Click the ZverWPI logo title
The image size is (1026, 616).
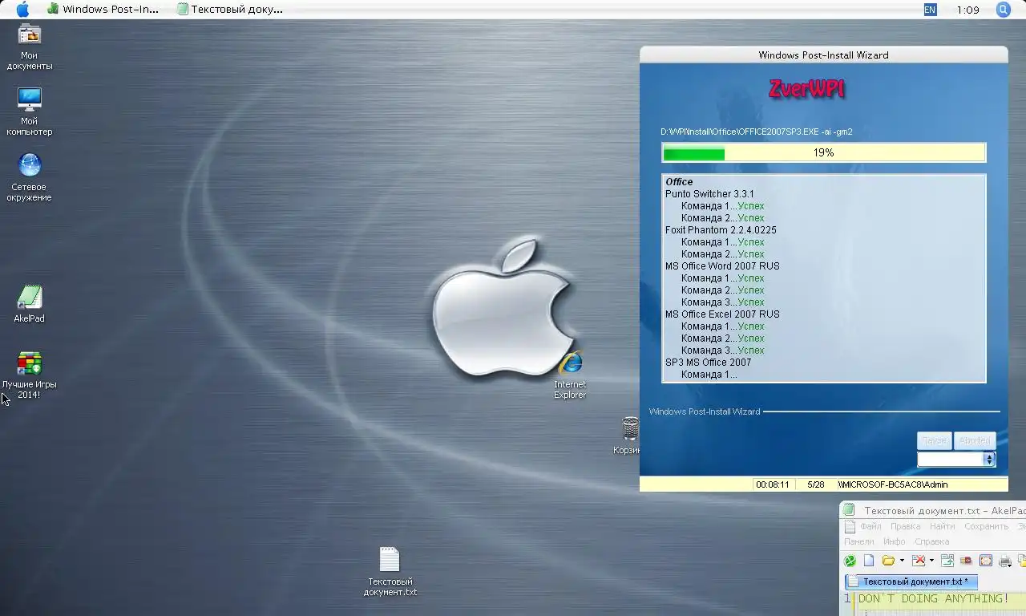[x=806, y=89]
